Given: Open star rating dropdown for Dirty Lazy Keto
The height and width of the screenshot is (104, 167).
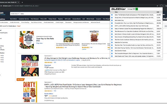Looking at the screenshot, I should tap(49, 91).
